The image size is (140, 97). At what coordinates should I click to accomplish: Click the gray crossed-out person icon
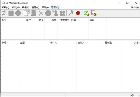pos(62,13)
